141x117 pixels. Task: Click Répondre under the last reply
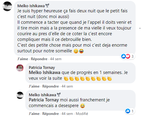(x=51, y=114)
